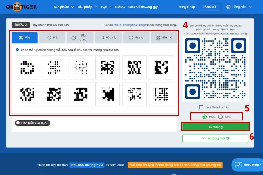Open customer success story orange banner

(175, 165)
